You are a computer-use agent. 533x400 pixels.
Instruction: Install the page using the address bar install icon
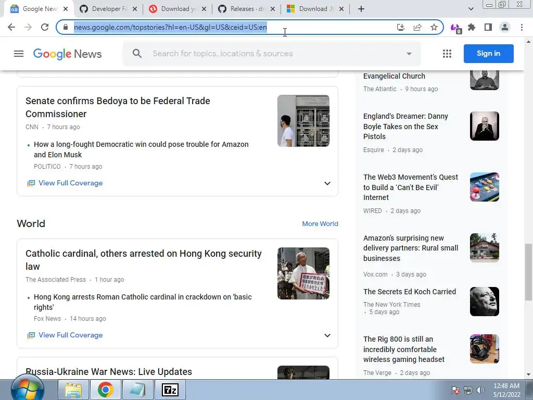tap(401, 27)
